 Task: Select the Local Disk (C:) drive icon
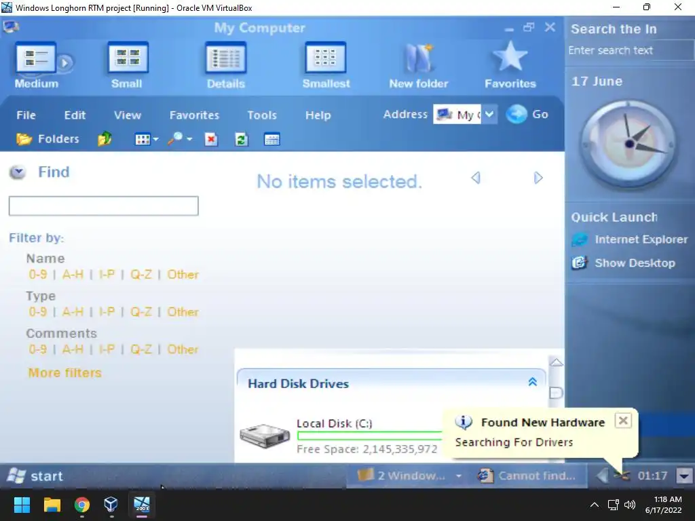265,436
